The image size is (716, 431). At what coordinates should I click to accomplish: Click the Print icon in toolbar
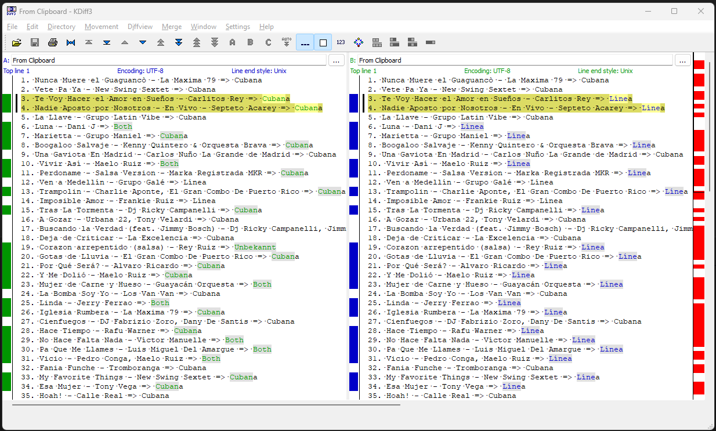[x=53, y=42]
